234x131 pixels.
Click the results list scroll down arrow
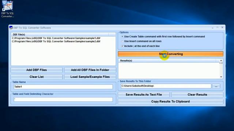click(221, 77)
